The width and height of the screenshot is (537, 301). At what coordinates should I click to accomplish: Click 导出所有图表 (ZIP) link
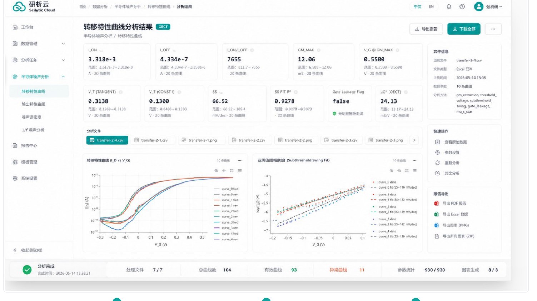(454, 236)
